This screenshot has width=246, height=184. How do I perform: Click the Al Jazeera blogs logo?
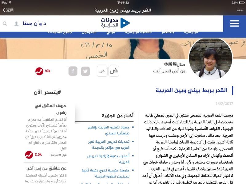point(115,23)
